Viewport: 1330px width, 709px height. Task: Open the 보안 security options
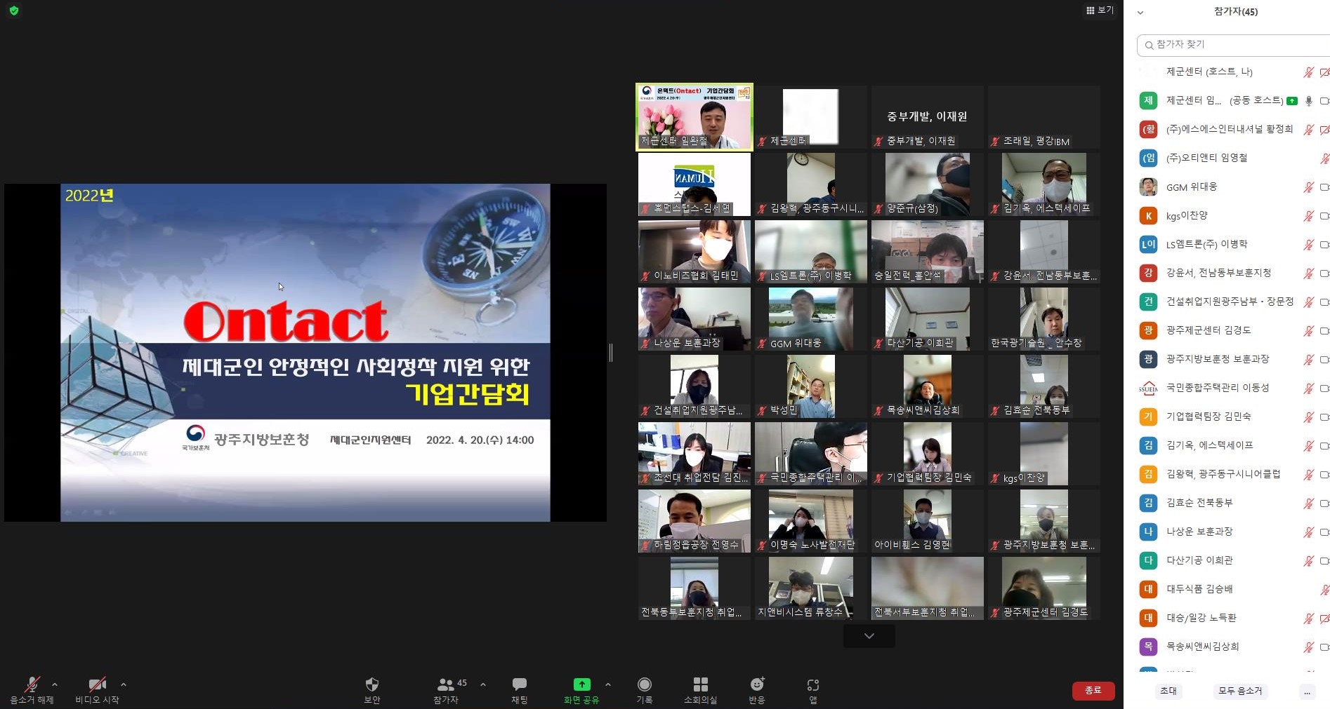pos(372,689)
